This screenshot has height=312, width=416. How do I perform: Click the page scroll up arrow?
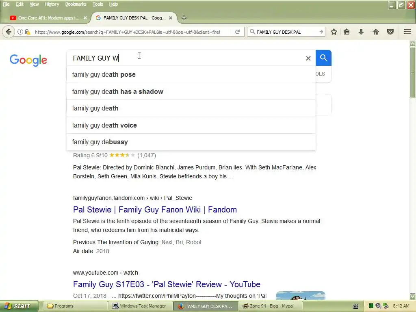[413, 43]
